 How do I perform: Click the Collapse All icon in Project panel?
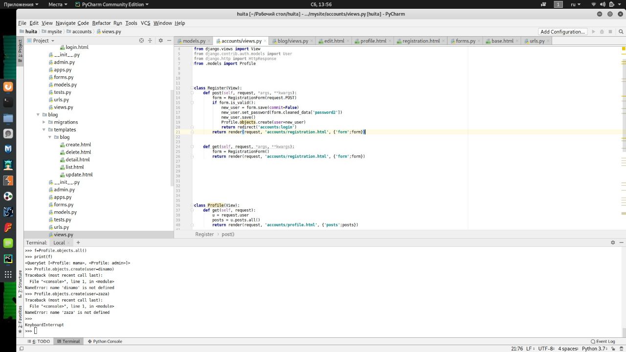coord(151,41)
